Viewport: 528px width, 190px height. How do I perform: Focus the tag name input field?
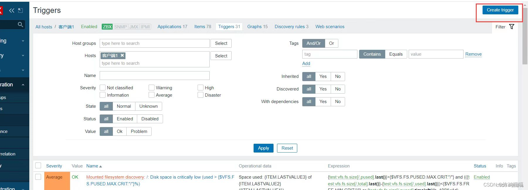point(330,54)
